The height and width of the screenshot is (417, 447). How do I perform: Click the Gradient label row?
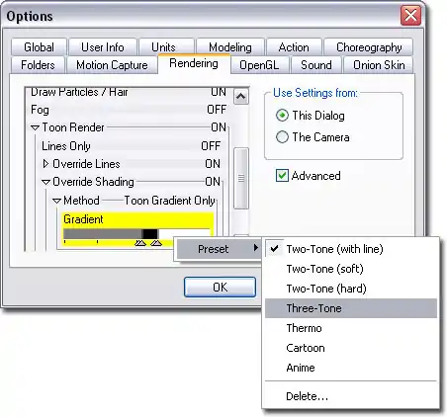[x=138, y=219]
